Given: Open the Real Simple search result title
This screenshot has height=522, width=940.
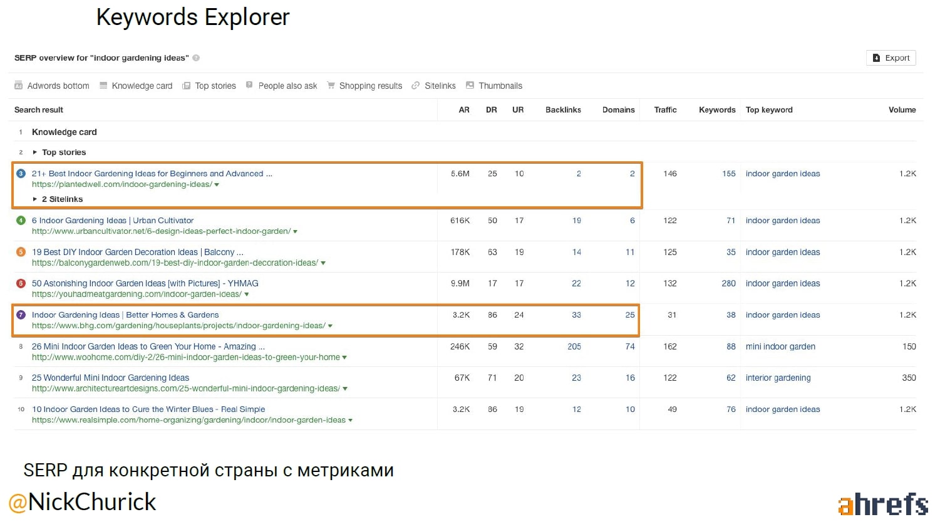Looking at the screenshot, I should click(148, 409).
